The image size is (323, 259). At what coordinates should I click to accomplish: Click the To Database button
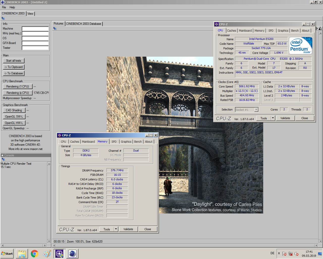tap(14, 73)
